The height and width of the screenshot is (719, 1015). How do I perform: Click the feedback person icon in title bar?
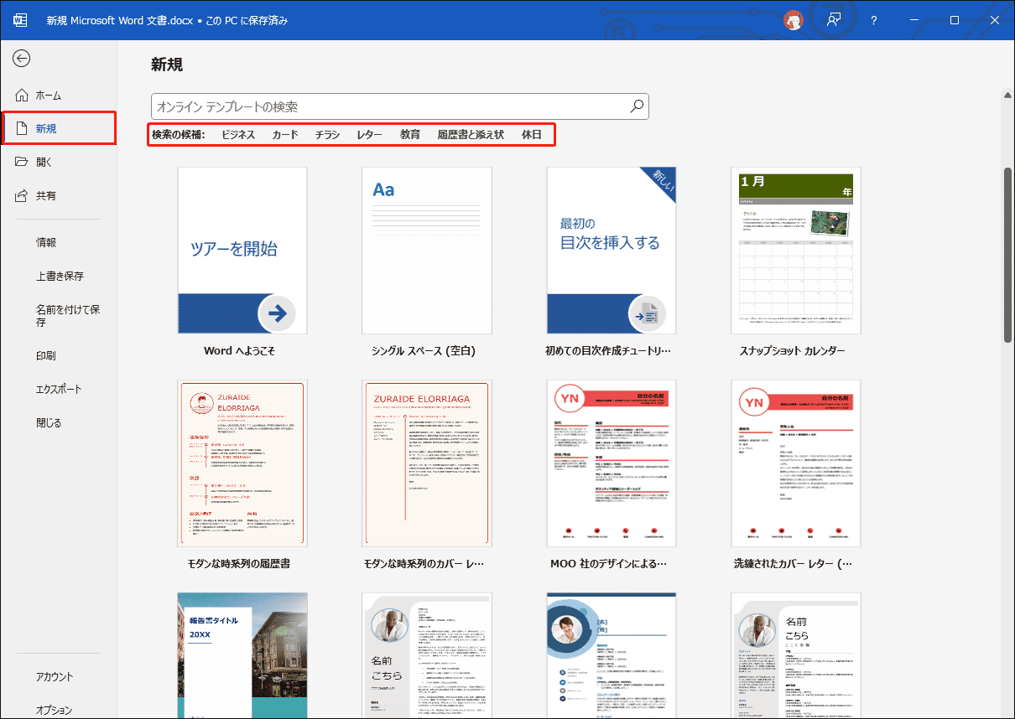coord(834,20)
